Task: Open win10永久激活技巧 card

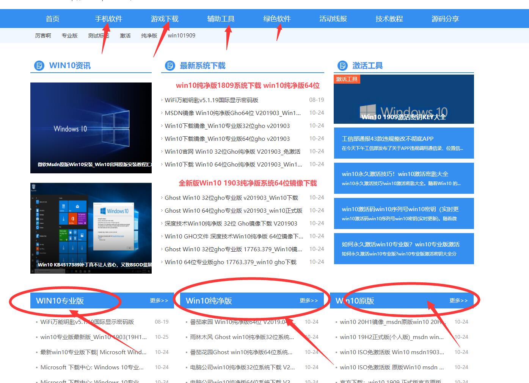Action: [404, 178]
